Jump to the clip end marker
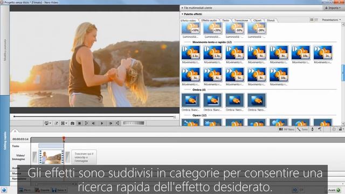Screen dimensions: 345x194 118,123
